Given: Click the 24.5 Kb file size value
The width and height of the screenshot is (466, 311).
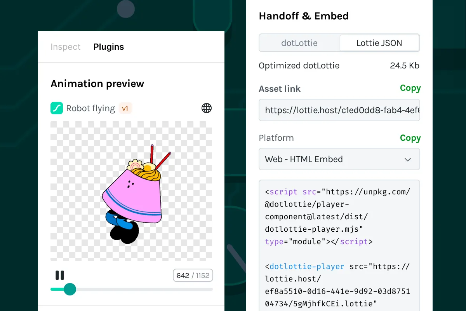Looking at the screenshot, I should coord(405,66).
